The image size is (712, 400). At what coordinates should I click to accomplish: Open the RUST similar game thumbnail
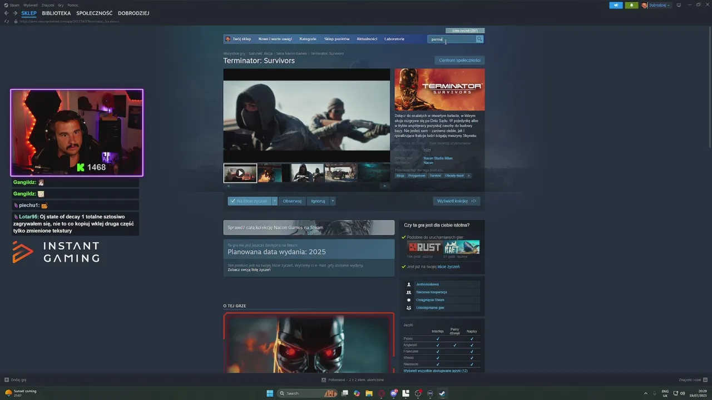[x=424, y=247]
